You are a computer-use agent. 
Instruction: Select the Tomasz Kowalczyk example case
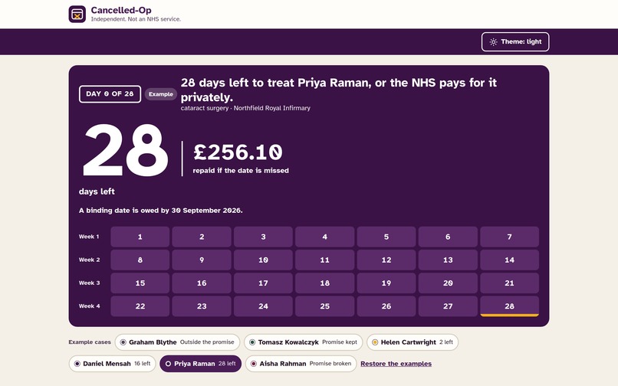coord(304,342)
